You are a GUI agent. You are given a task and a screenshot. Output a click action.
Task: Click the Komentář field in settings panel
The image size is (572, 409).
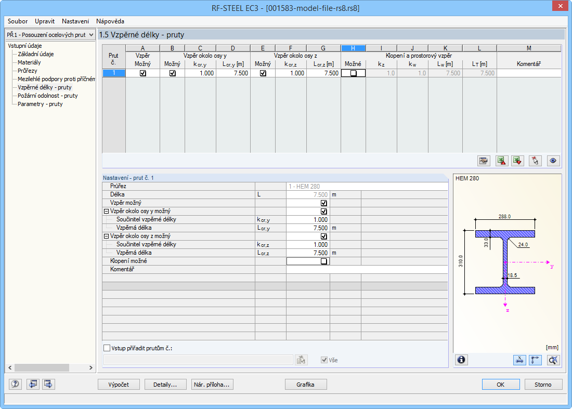[x=367, y=270]
